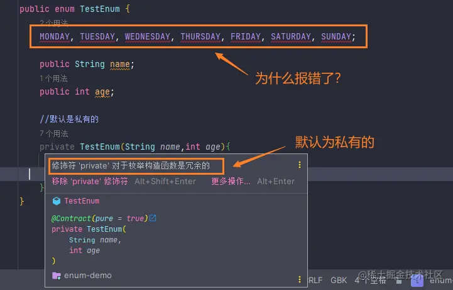The width and height of the screenshot is (453, 290).
Task: Click the 1个用法 usages hint
Action: click(53, 78)
